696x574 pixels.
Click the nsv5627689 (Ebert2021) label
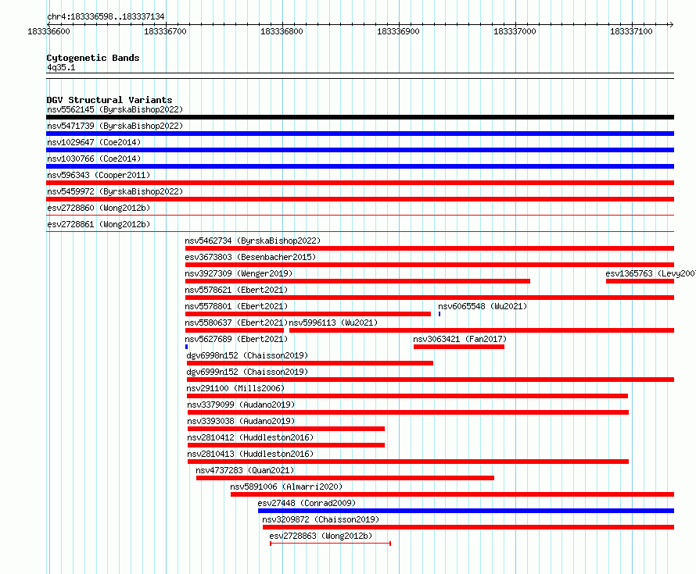[236, 339]
